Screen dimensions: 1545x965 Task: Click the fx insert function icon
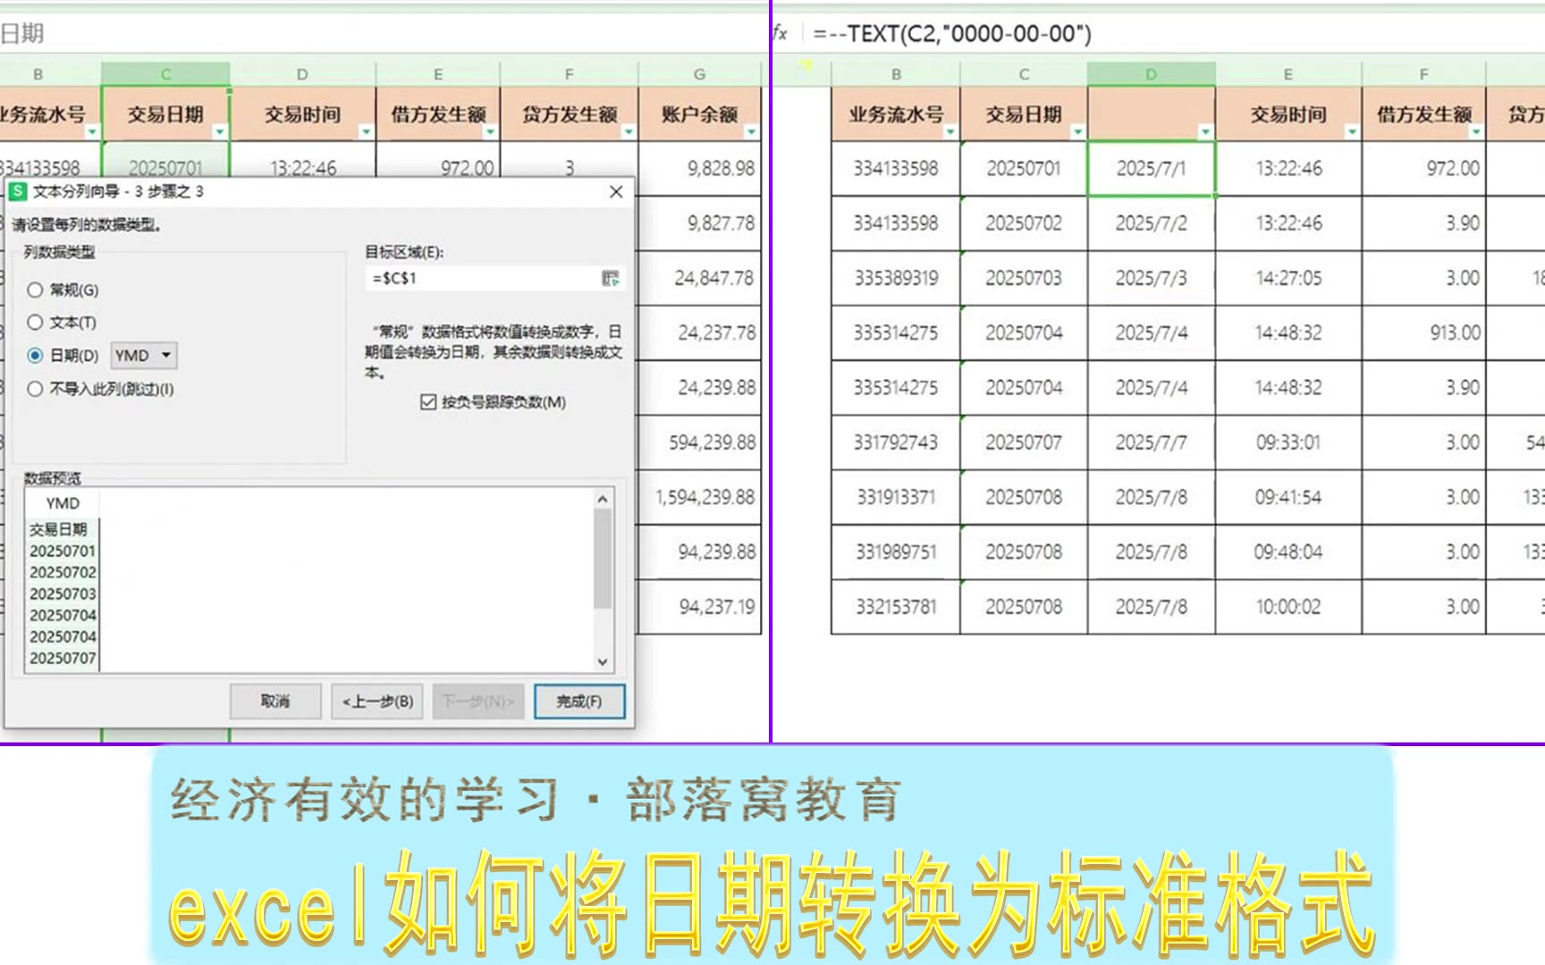coord(781,33)
